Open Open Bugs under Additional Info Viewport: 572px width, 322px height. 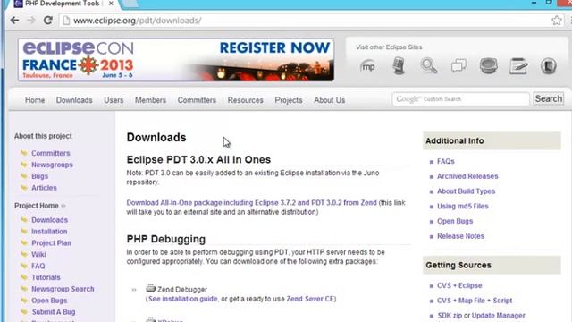(x=455, y=221)
